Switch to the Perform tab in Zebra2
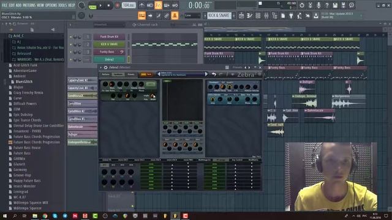 pos(105,75)
